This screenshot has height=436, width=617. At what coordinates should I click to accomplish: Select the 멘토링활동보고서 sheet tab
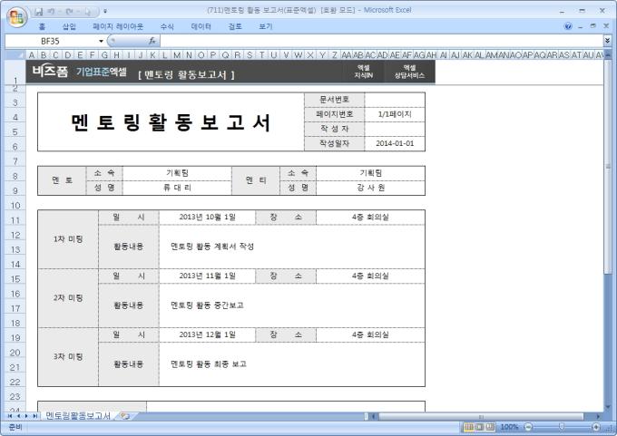(78, 416)
